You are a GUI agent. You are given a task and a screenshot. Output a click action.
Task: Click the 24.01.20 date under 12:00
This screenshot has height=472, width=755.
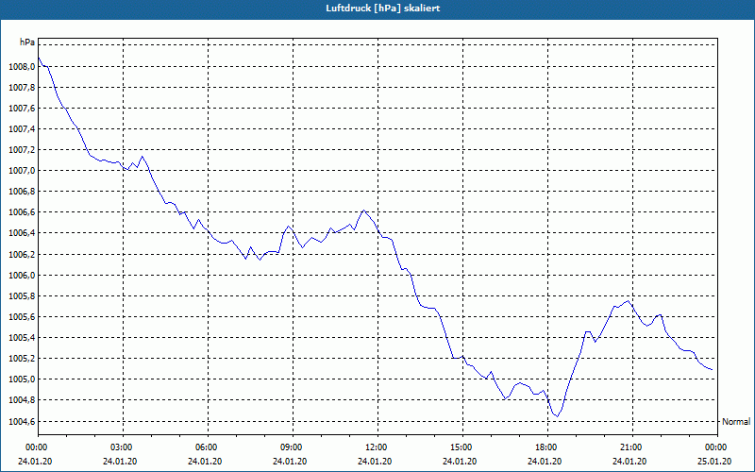[375, 462]
